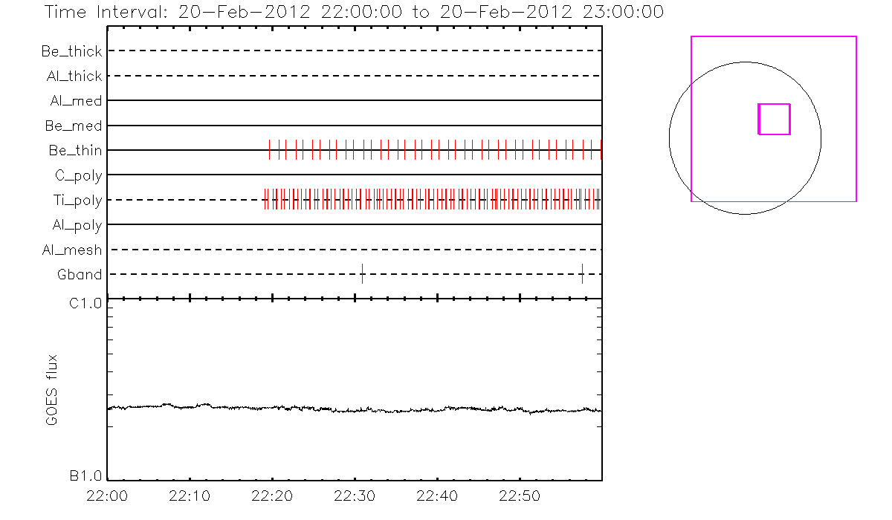The width and height of the screenshot is (892, 520).
Task: Select the C1.0 flux level label
Action: 85,303
